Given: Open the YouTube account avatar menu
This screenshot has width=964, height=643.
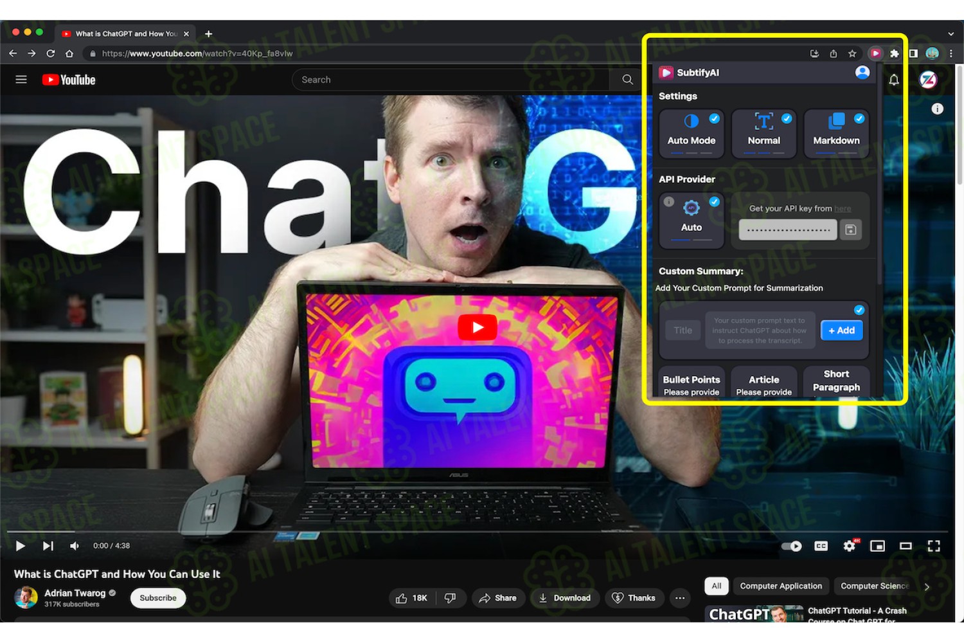Looking at the screenshot, I should (928, 80).
